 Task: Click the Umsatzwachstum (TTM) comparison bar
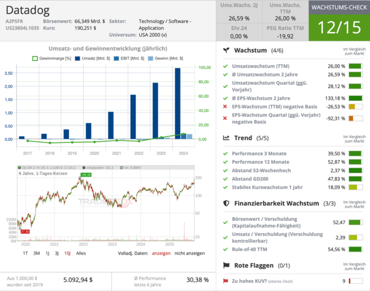(355, 66)
